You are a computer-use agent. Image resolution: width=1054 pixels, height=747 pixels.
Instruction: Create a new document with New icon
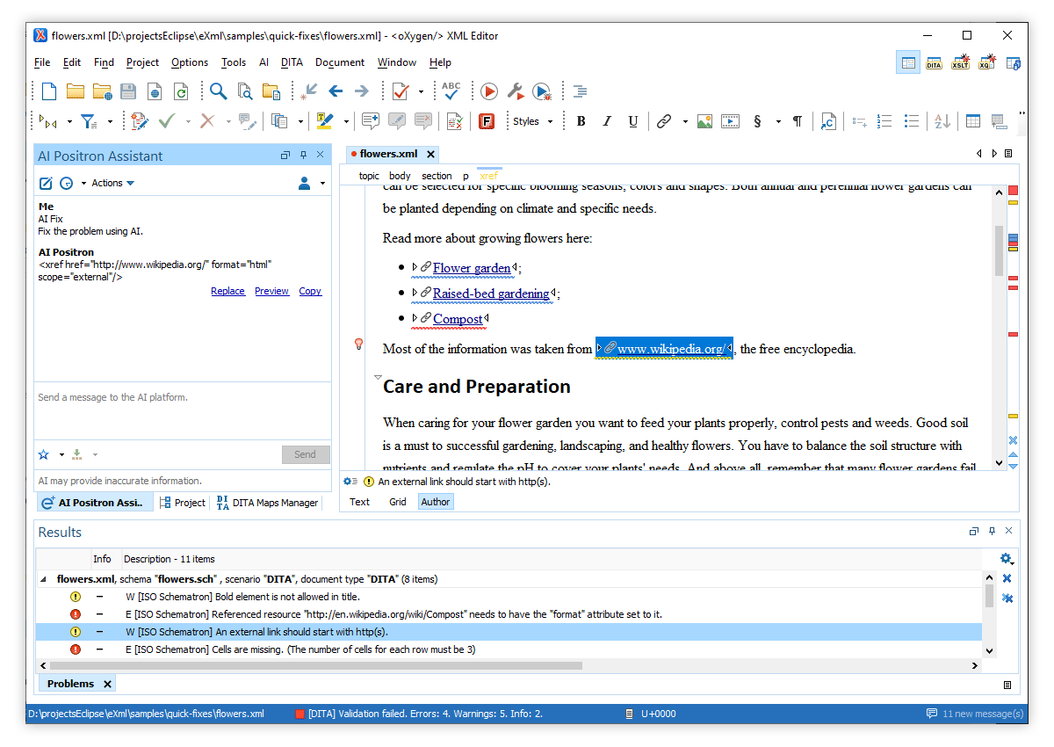49,91
